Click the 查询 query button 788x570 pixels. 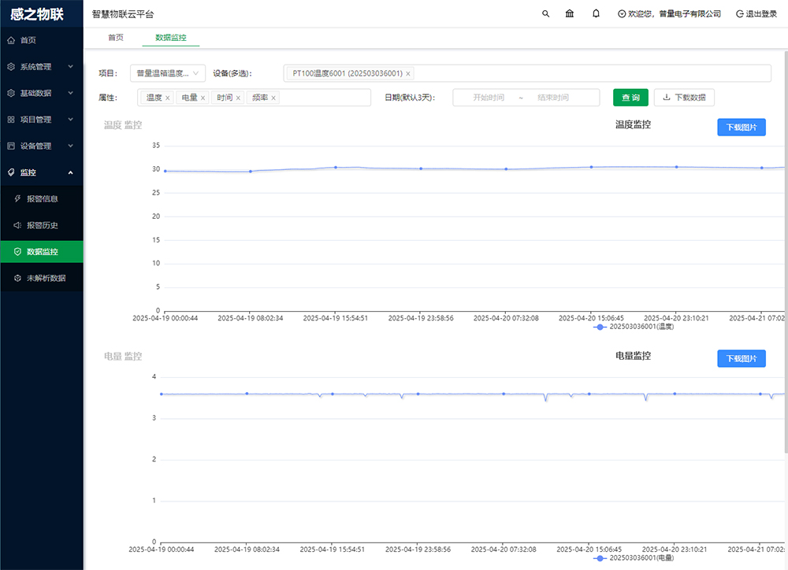[x=630, y=97]
